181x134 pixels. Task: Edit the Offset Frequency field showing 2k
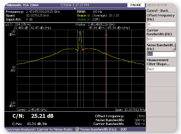click(x=161, y=24)
